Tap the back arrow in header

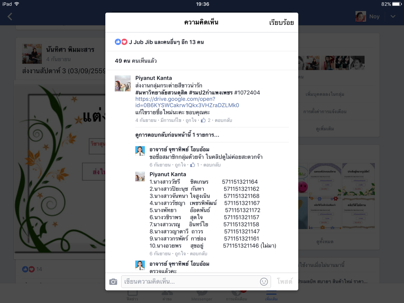[10, 17]
